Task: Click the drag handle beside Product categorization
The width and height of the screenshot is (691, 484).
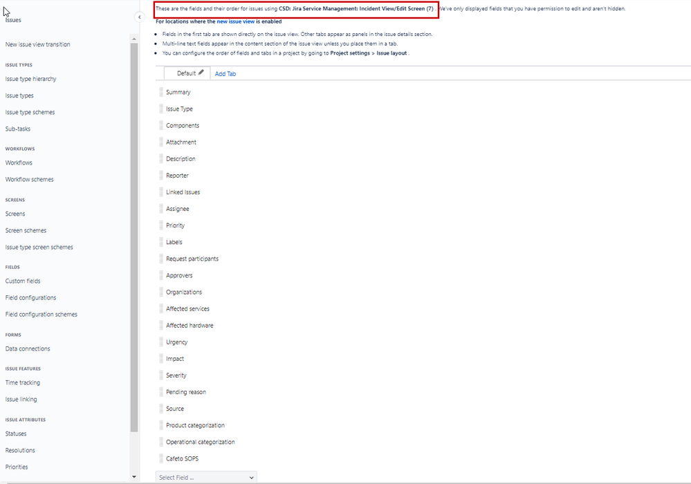Action: [161, 425]
